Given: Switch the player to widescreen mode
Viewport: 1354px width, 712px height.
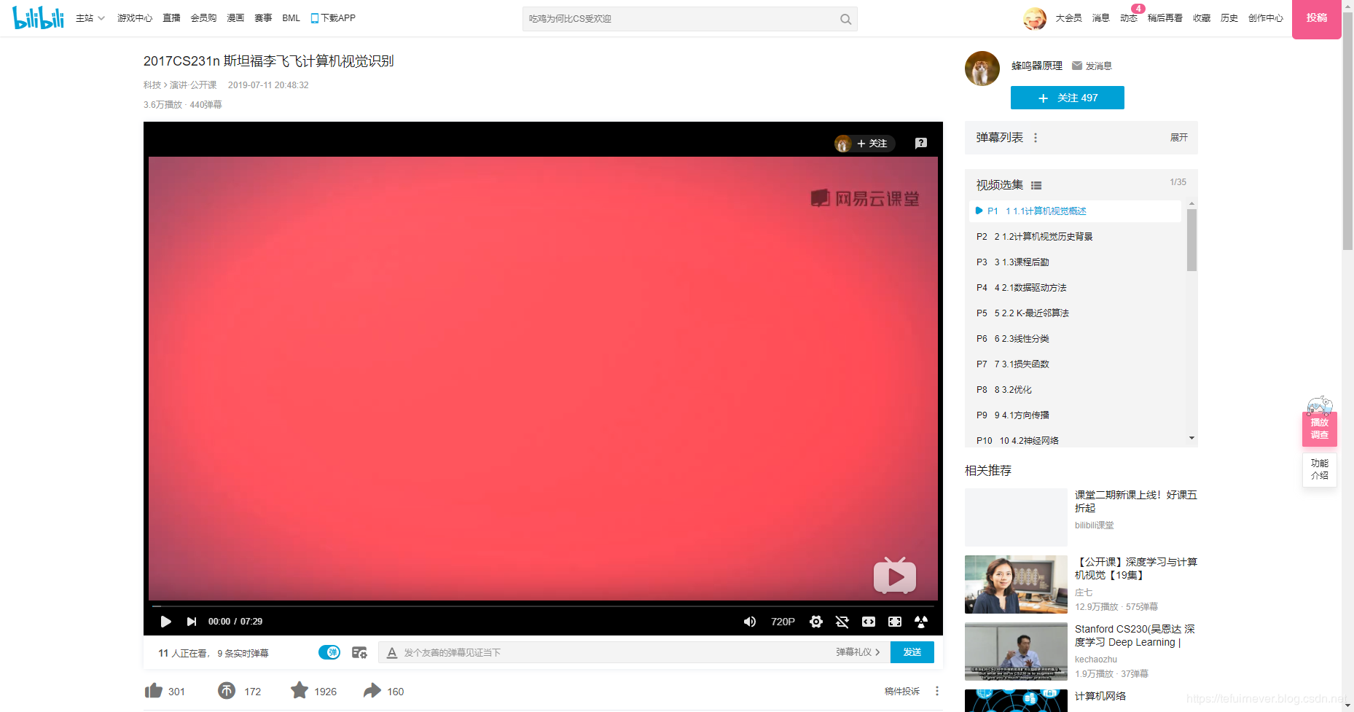Looking at the screenshot, I should pos(869,622).
